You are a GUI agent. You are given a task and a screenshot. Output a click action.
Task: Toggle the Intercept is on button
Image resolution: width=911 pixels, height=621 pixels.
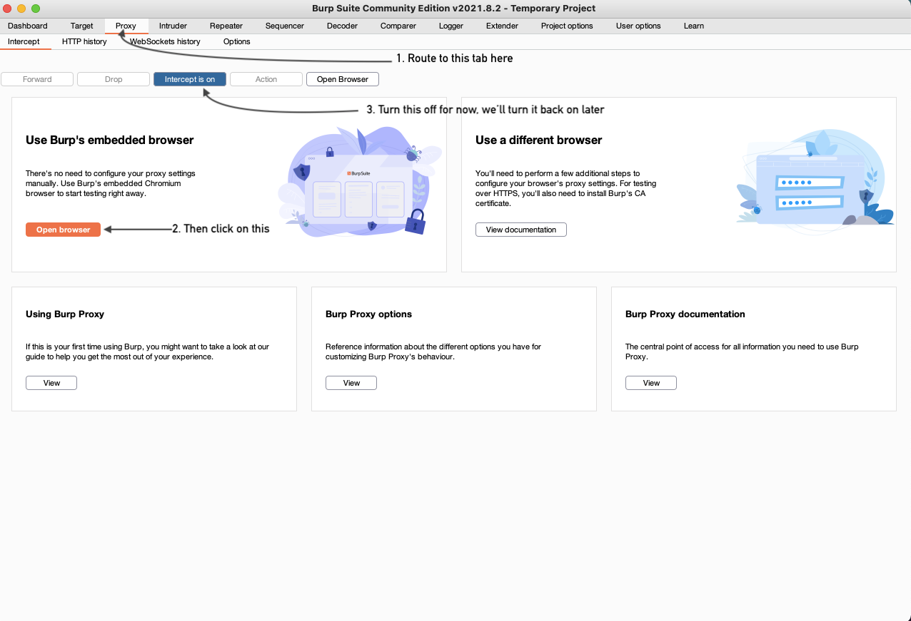(x=190, y=79)
